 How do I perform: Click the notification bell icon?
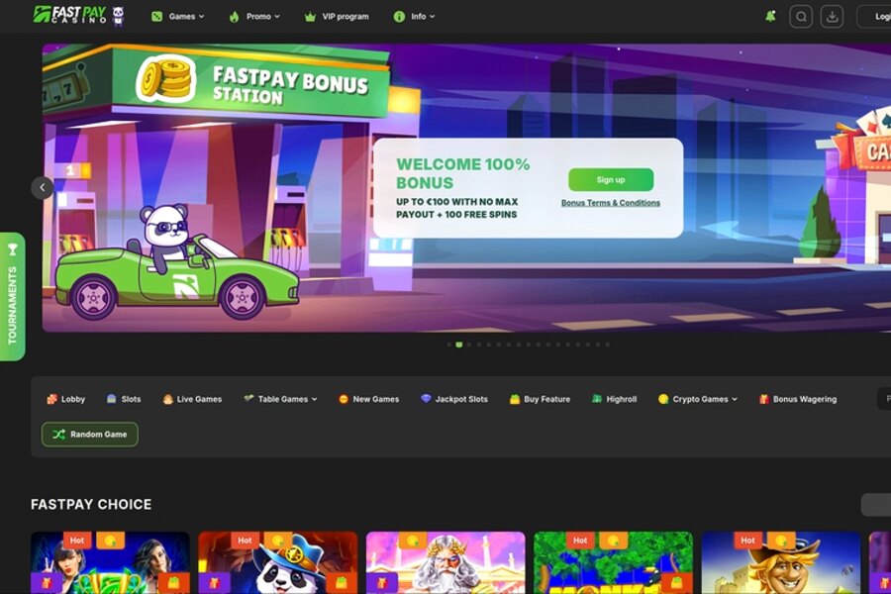pyautogui.click(x=770, y=17)
